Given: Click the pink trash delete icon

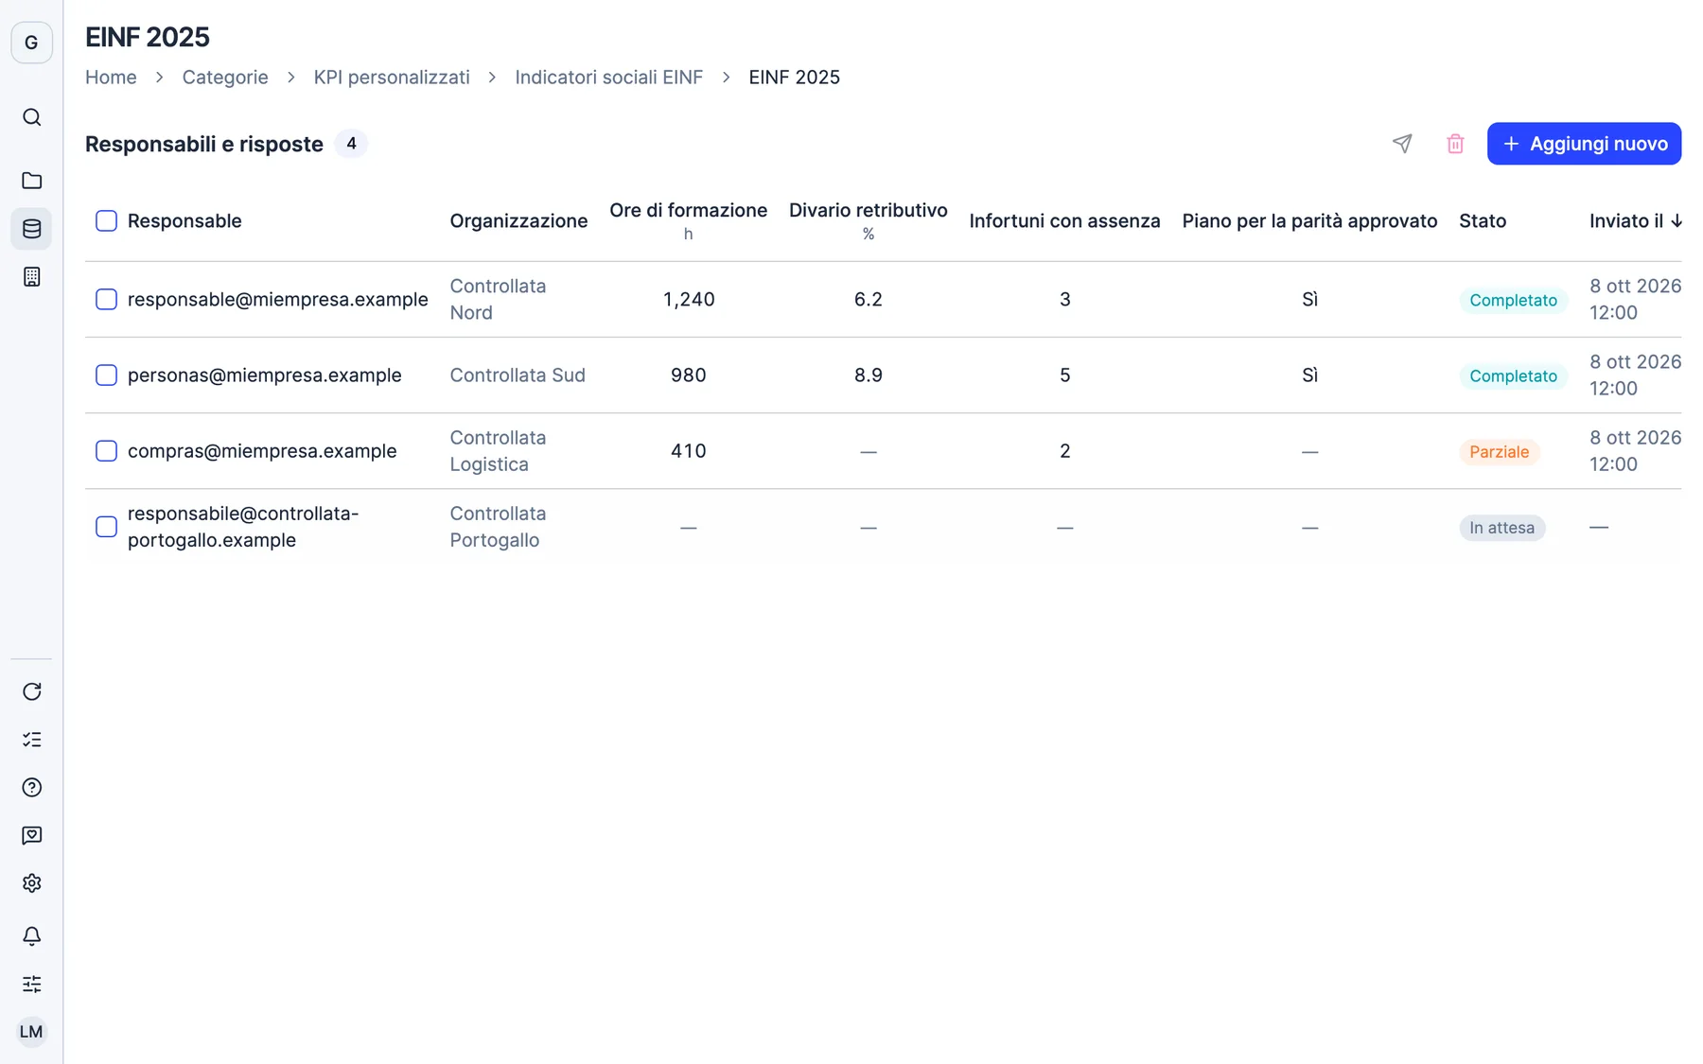Looking at the screenshot, I should pos(1455,144).
